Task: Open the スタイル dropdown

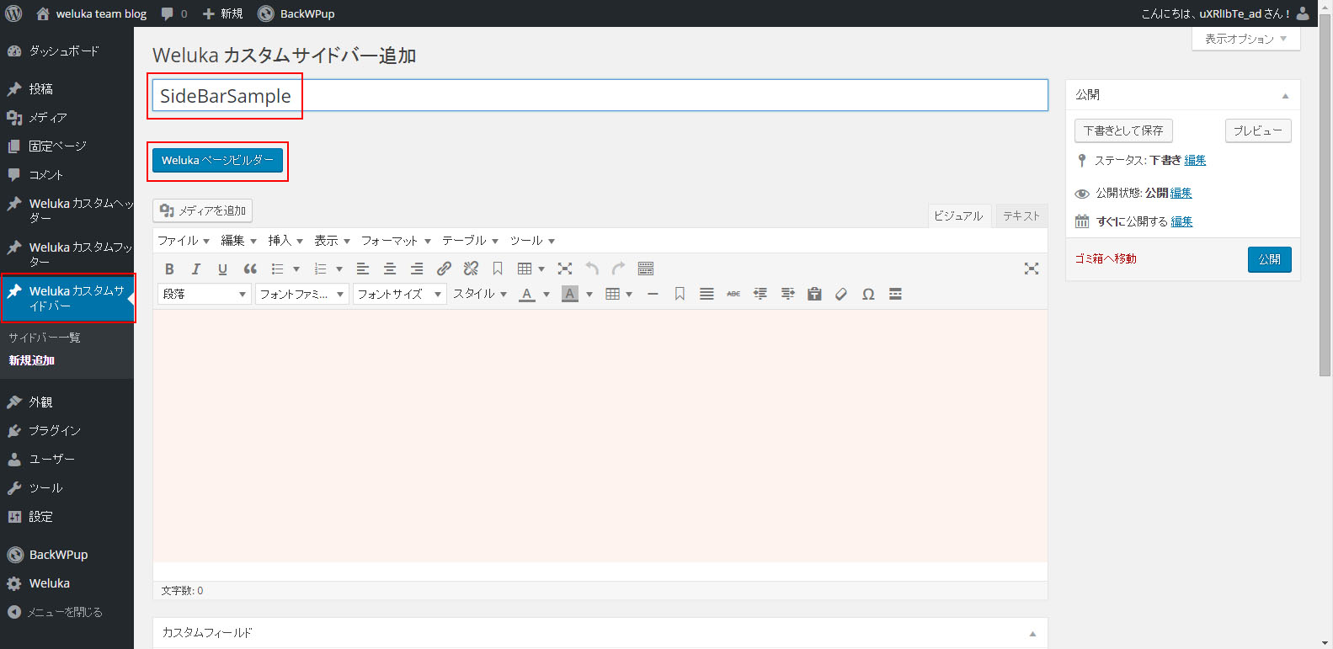Action: pos(480,294)
